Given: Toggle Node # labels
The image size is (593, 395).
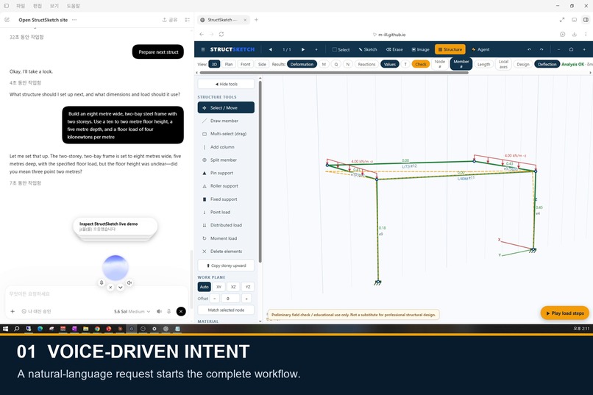Looking at the screenshot, I should [x=440, y=64].
